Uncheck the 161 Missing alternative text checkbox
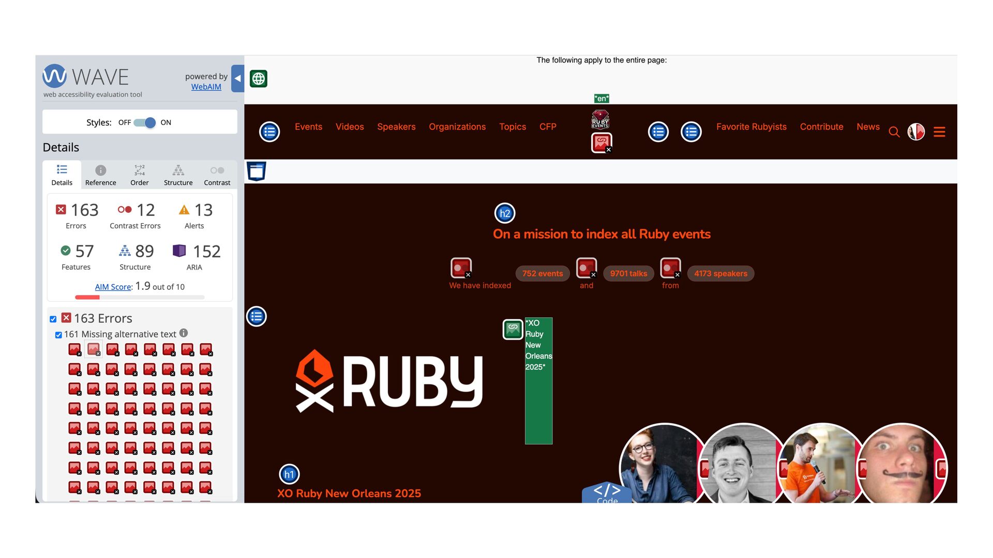993x558 pixels. click(x=58, y=335)
